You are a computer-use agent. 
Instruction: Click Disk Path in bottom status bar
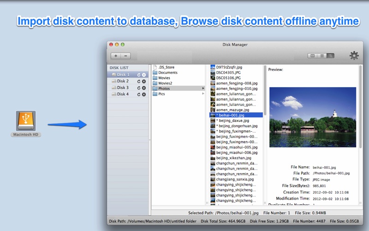click(x=153, y=221)
